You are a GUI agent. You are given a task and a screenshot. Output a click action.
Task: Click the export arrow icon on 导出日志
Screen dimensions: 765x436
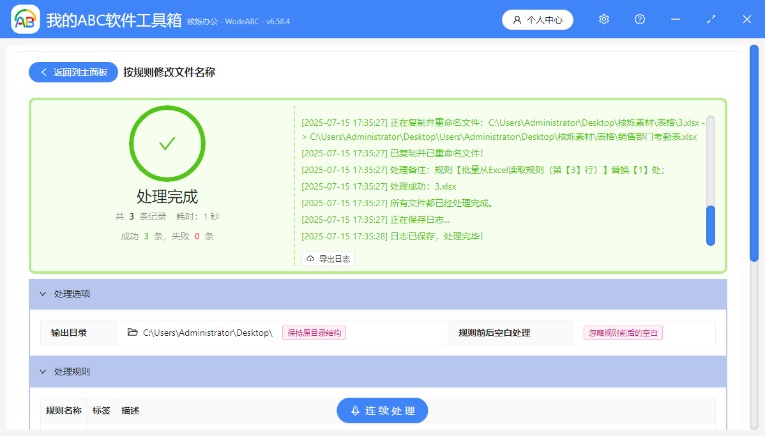(x=309, y=259)
